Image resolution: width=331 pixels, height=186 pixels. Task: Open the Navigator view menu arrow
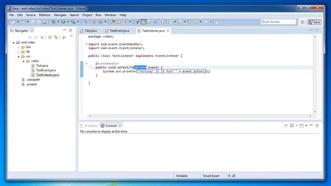click(71, 36)
